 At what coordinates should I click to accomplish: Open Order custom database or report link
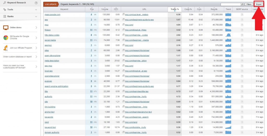coord(17,57)
